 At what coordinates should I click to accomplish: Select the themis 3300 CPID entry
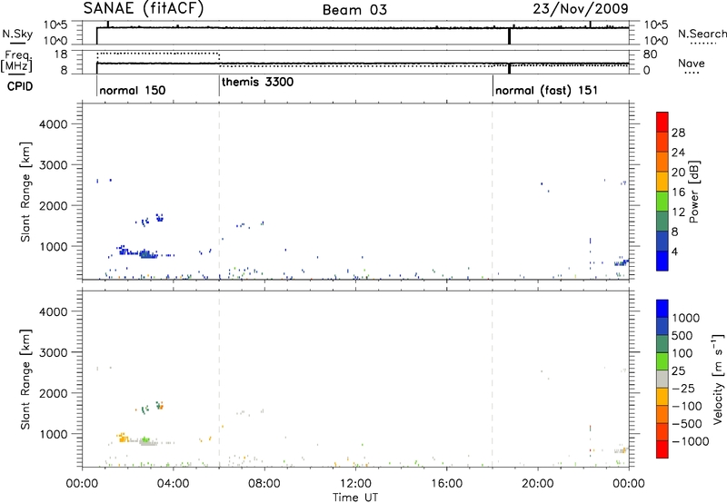[x=257, y=83]
